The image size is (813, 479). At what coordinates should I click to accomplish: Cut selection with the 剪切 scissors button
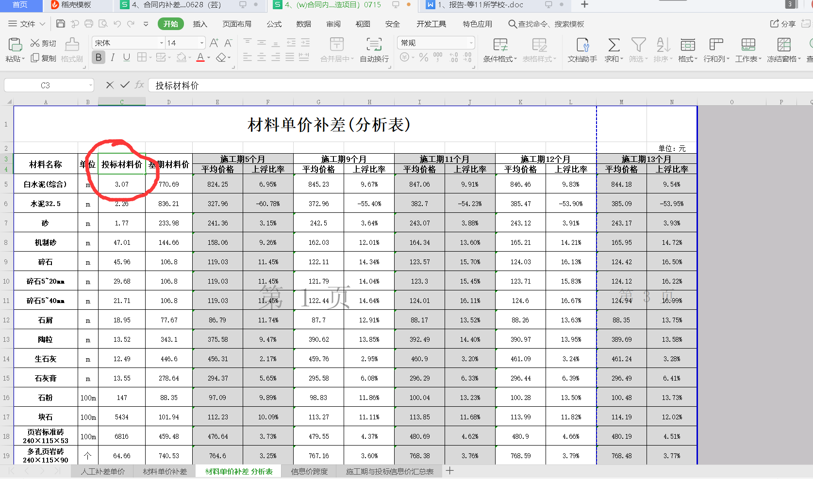(43, 43)
